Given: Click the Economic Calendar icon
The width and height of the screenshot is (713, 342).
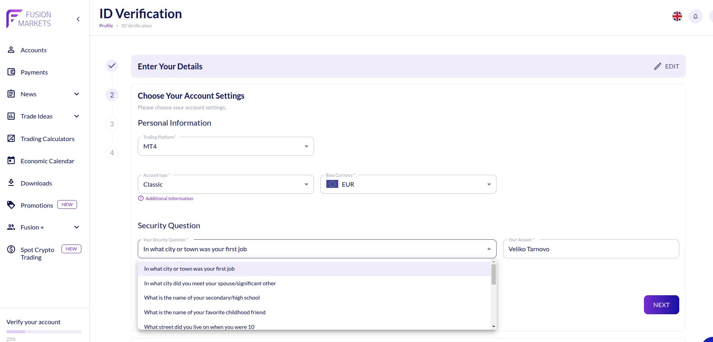Looking at the screenshot, I should point(11,160).
